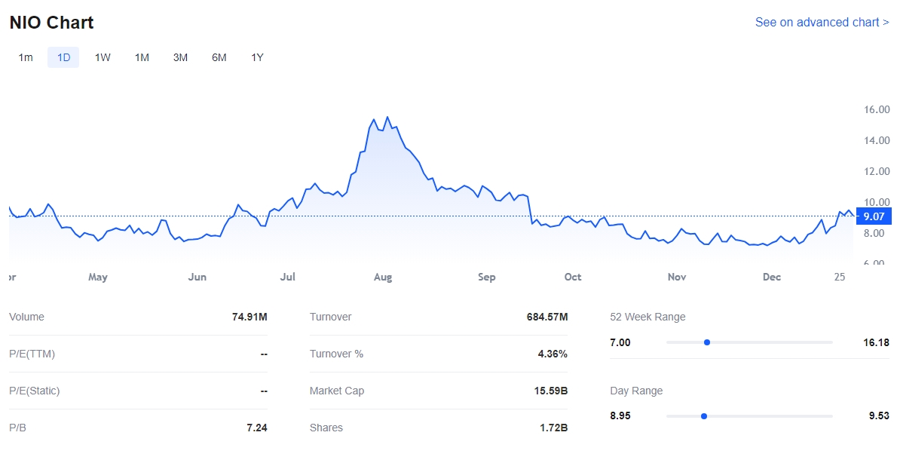Click the P/B value 7.24
The height and width of the screenshot is (463, 897).
click(256, 428)
